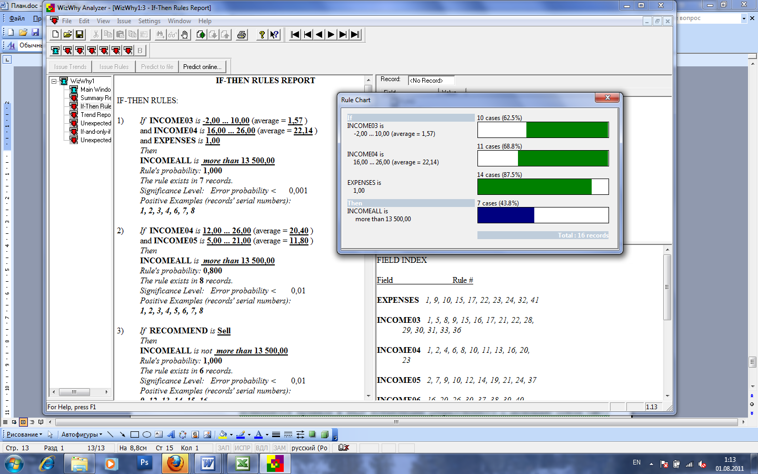The width and height of the screenshot is (758, 474).
Task: Open Line Style options in drawing toolbar
Action: point(276,434)
